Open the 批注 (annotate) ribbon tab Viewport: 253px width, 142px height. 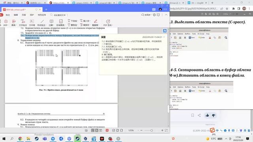8,15
